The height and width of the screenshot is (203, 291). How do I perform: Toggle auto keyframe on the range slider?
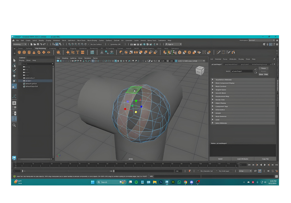(x=190, y=171)
